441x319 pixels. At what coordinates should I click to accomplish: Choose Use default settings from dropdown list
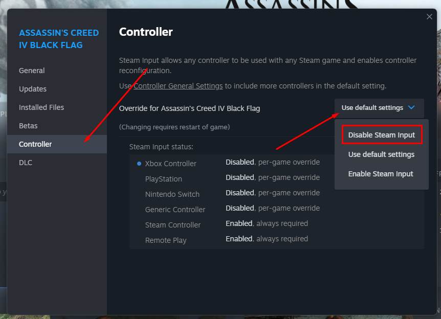tap(381, 154)
